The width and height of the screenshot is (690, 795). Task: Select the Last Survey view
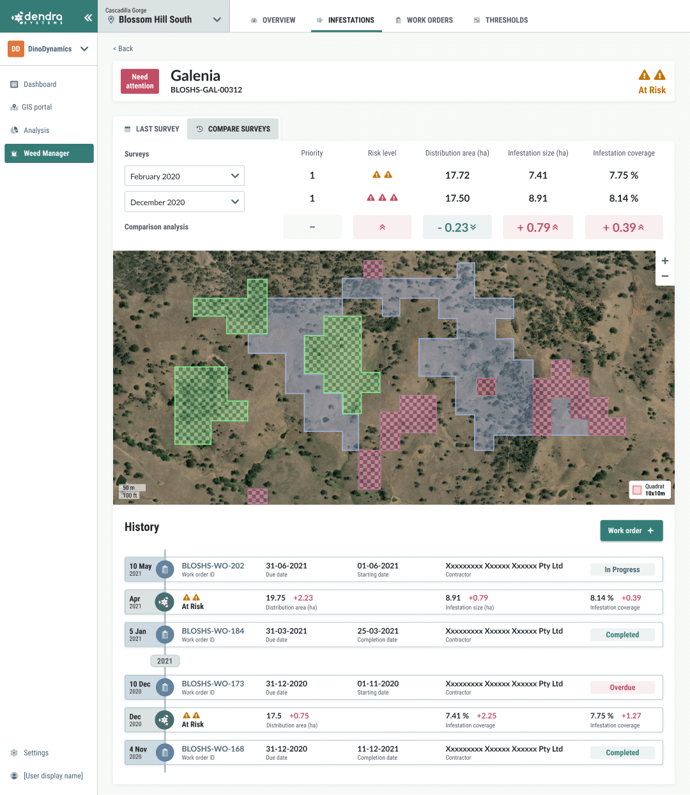(151, 129)
